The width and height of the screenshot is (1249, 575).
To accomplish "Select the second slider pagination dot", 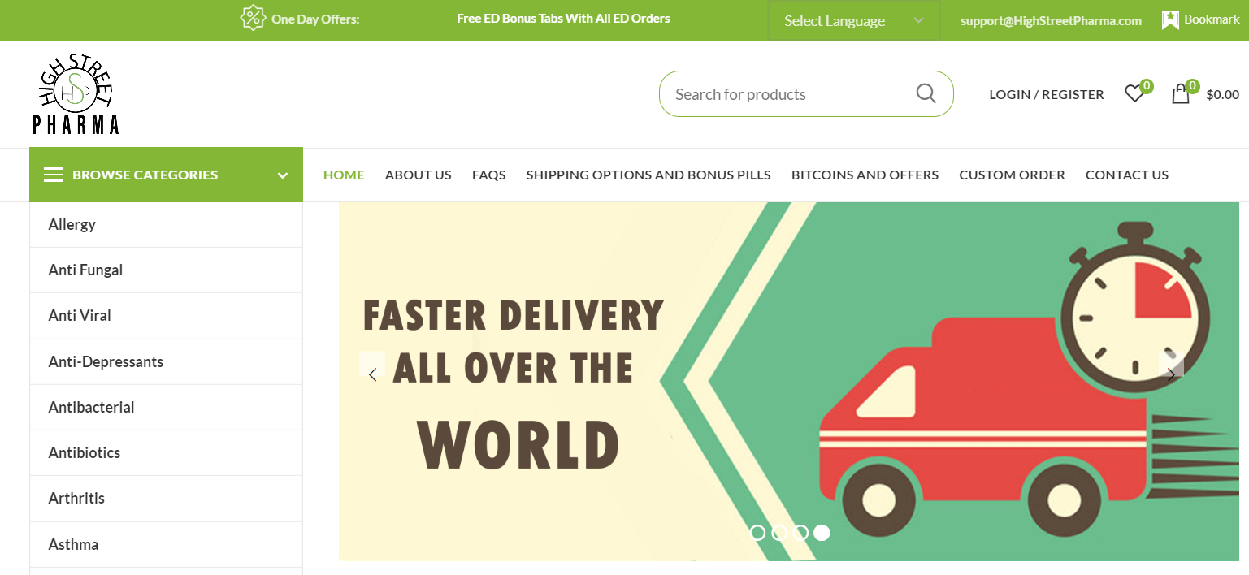I will point(778,533).
